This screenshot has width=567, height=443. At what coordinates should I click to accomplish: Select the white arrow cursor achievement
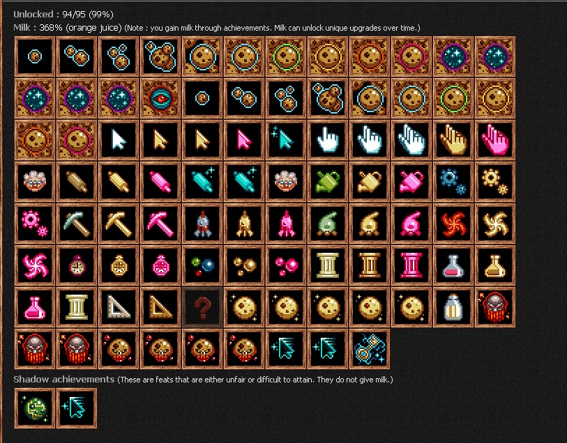click(x=119, y=140)
